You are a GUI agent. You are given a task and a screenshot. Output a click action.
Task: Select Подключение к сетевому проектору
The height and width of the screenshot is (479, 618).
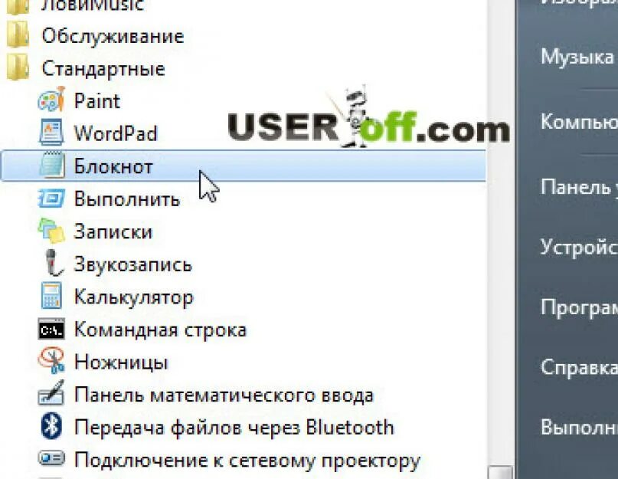(x=247, y=460)
